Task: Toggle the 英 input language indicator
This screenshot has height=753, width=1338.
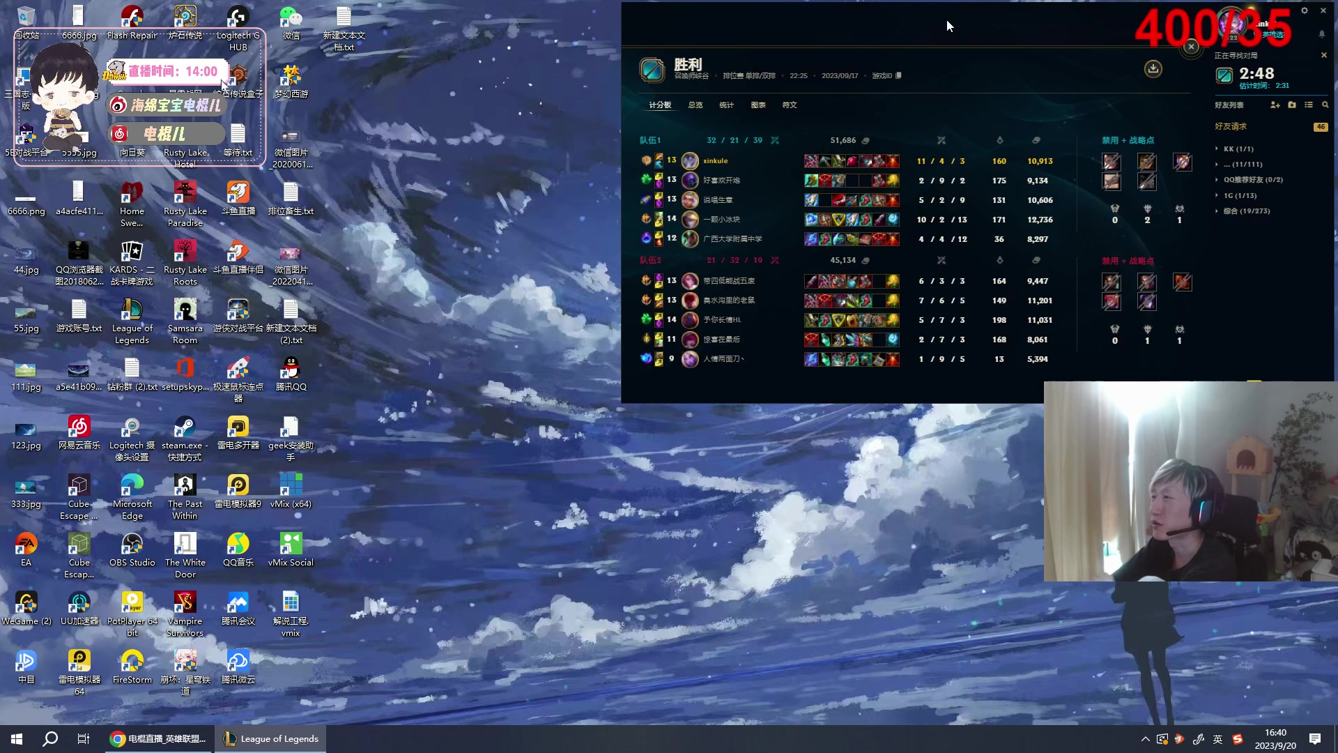Action: (x=1217, y=739)
